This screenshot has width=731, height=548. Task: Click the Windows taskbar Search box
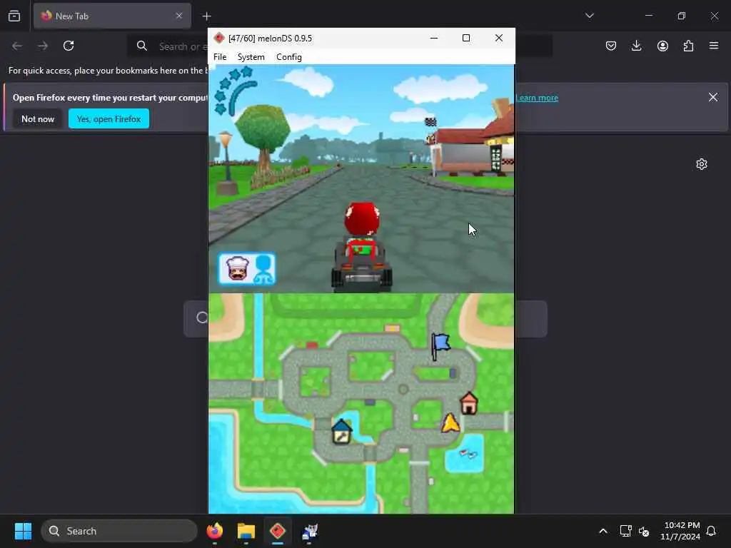tap(119, 531)
